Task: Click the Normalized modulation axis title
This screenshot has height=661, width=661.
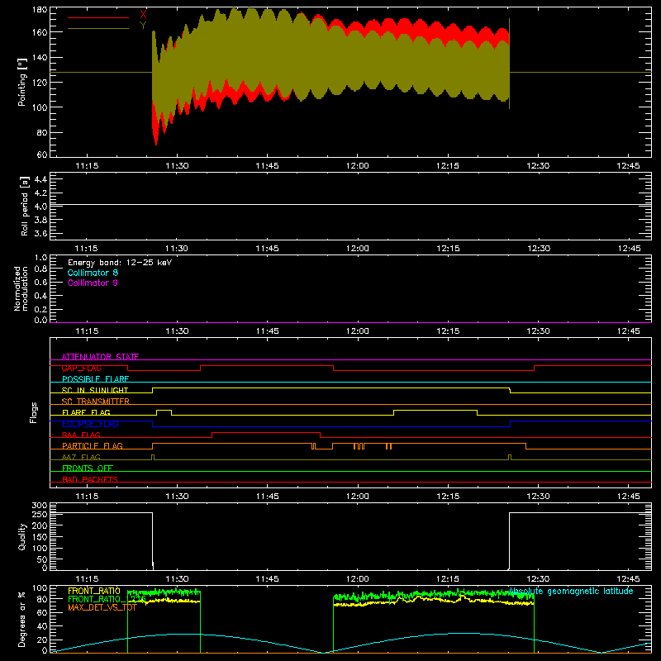Action: (x=21, y=288)
